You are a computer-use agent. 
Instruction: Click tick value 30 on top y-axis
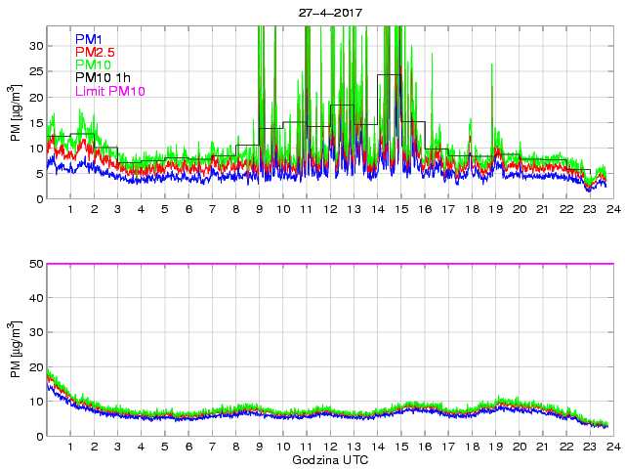pyautogui.click(x=36, y=46)
